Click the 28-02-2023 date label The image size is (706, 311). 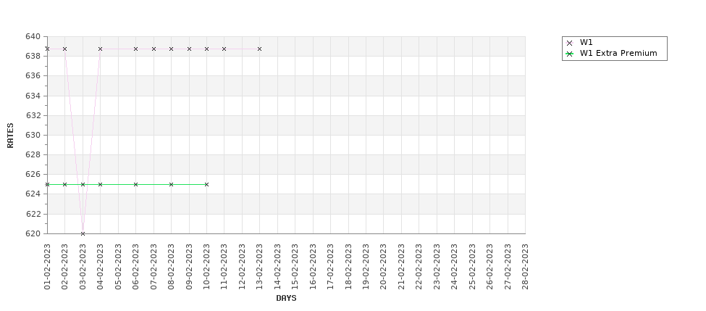pos(525,266)
